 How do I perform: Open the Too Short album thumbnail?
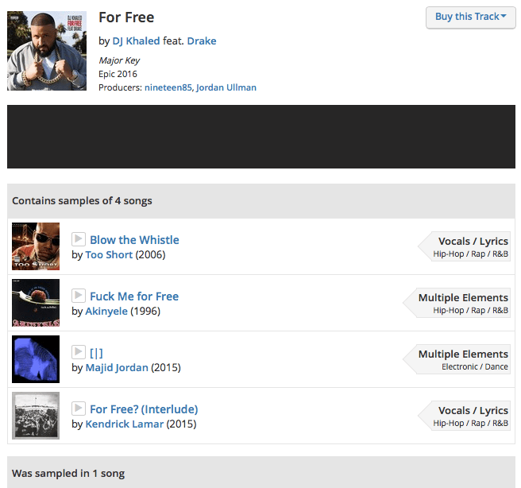pos(36,246)
